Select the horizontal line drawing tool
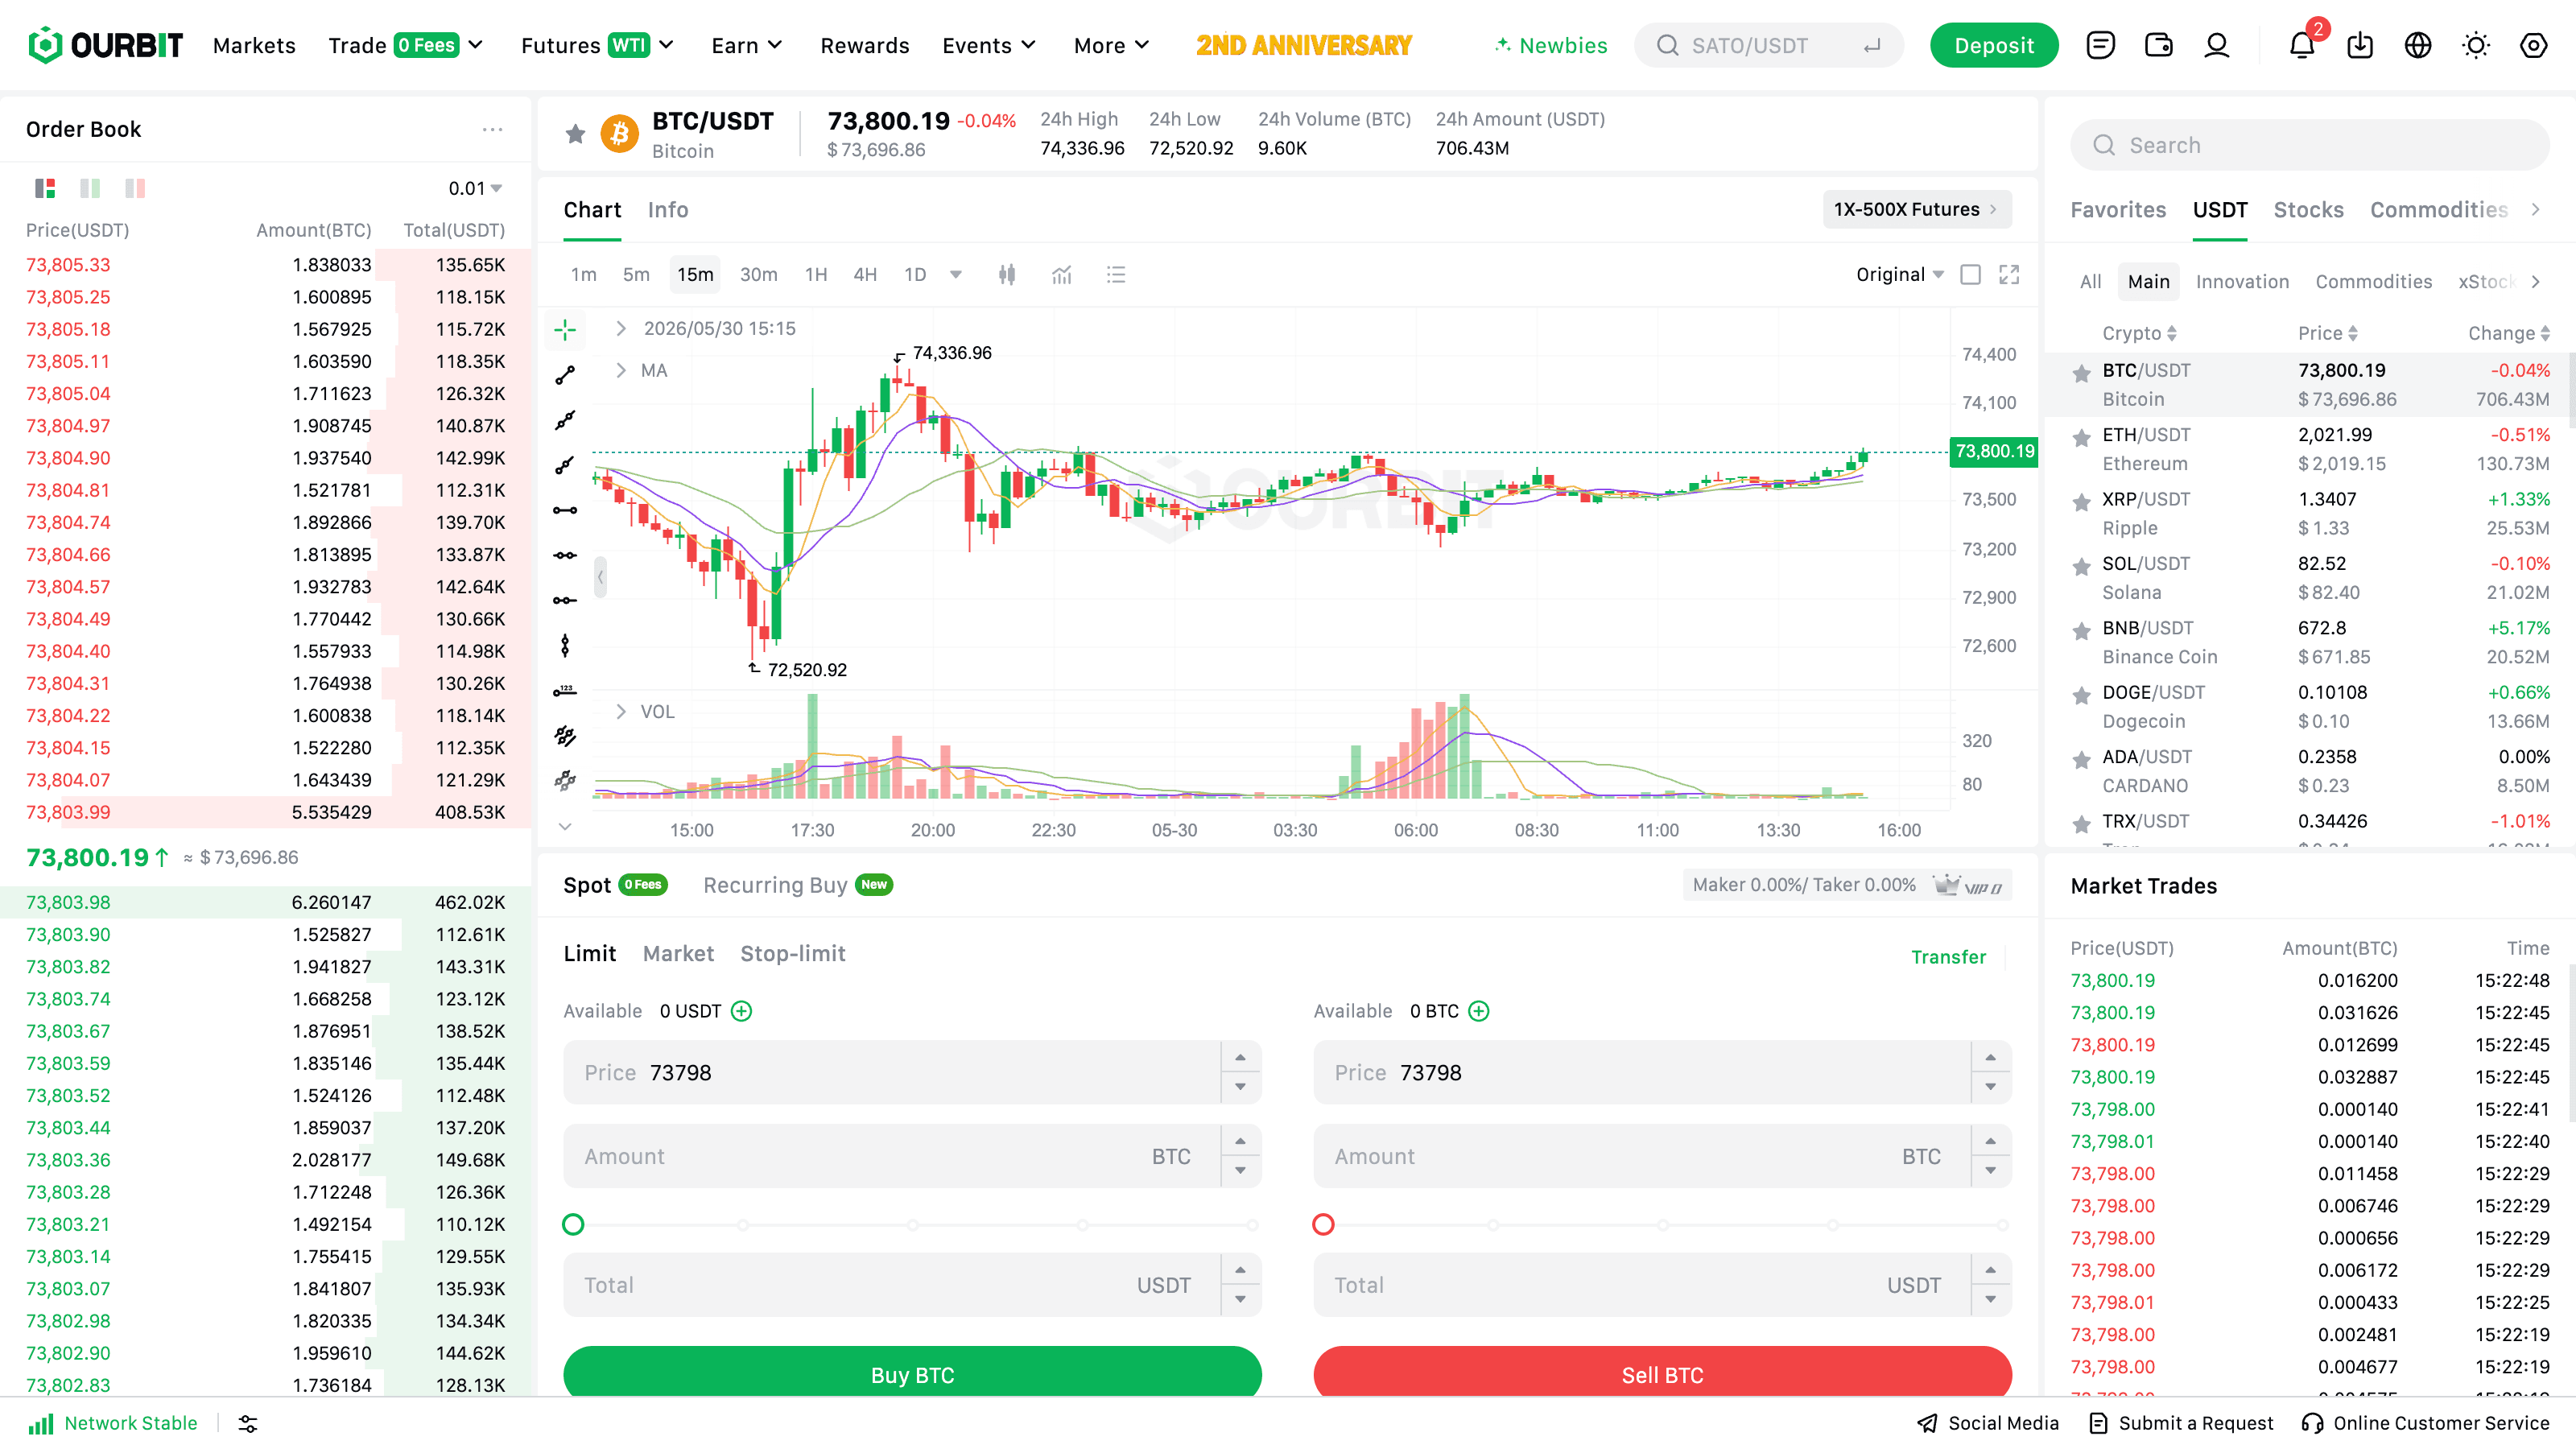Viewport: 2576px width, 1449px height. [565, 510]
